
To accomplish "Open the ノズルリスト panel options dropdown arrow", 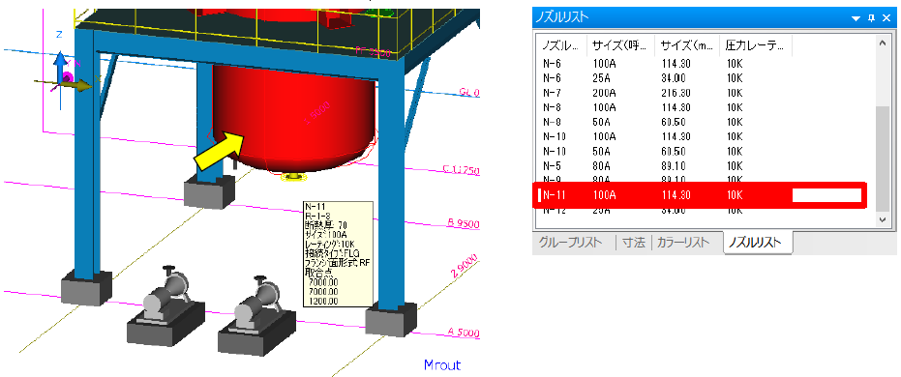I will (x=856, y=18).
